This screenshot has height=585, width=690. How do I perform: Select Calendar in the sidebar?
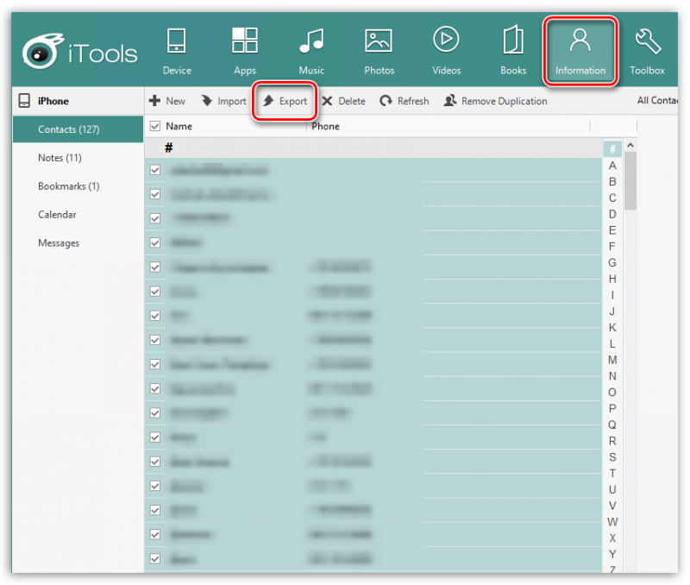tap(57, 214)
